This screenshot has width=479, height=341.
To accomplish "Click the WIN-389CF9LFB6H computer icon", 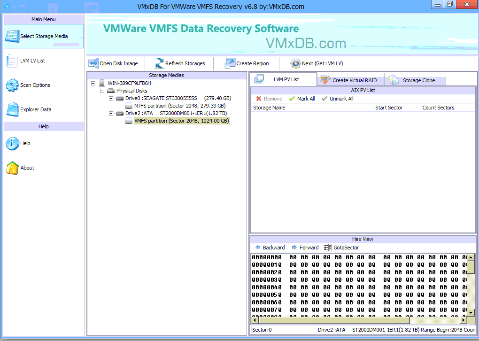I will [x=102, y=83].
